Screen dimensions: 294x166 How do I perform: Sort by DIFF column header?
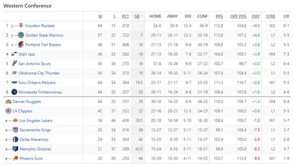coord(256,16)
